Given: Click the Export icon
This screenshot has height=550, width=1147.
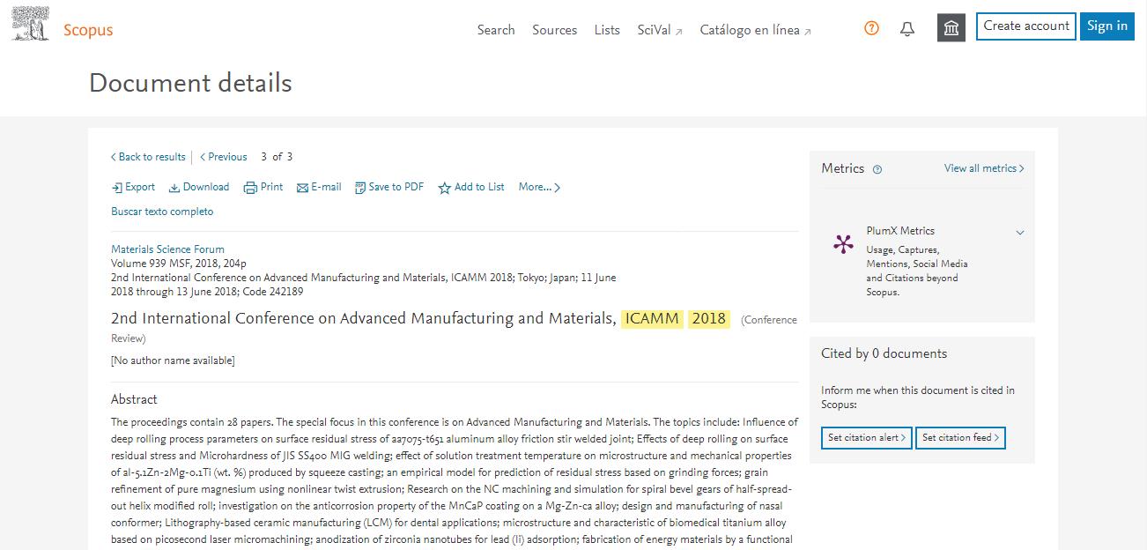Looking at the screenshot, I should click(x=116, y=188).
